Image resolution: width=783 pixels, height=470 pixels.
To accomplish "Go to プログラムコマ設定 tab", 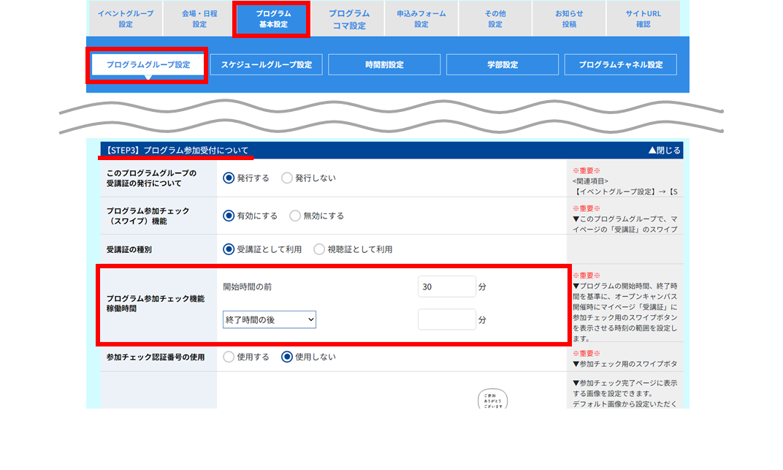I will pyautogui.click(x=349, y=18).
